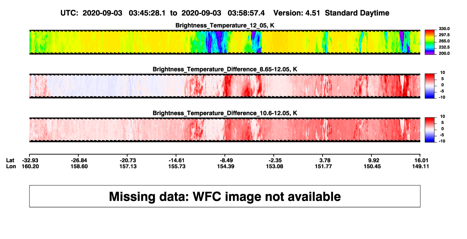Click longitude value 158.60
The width and height of the screenshot is (467, 239).
click(79, 166)
